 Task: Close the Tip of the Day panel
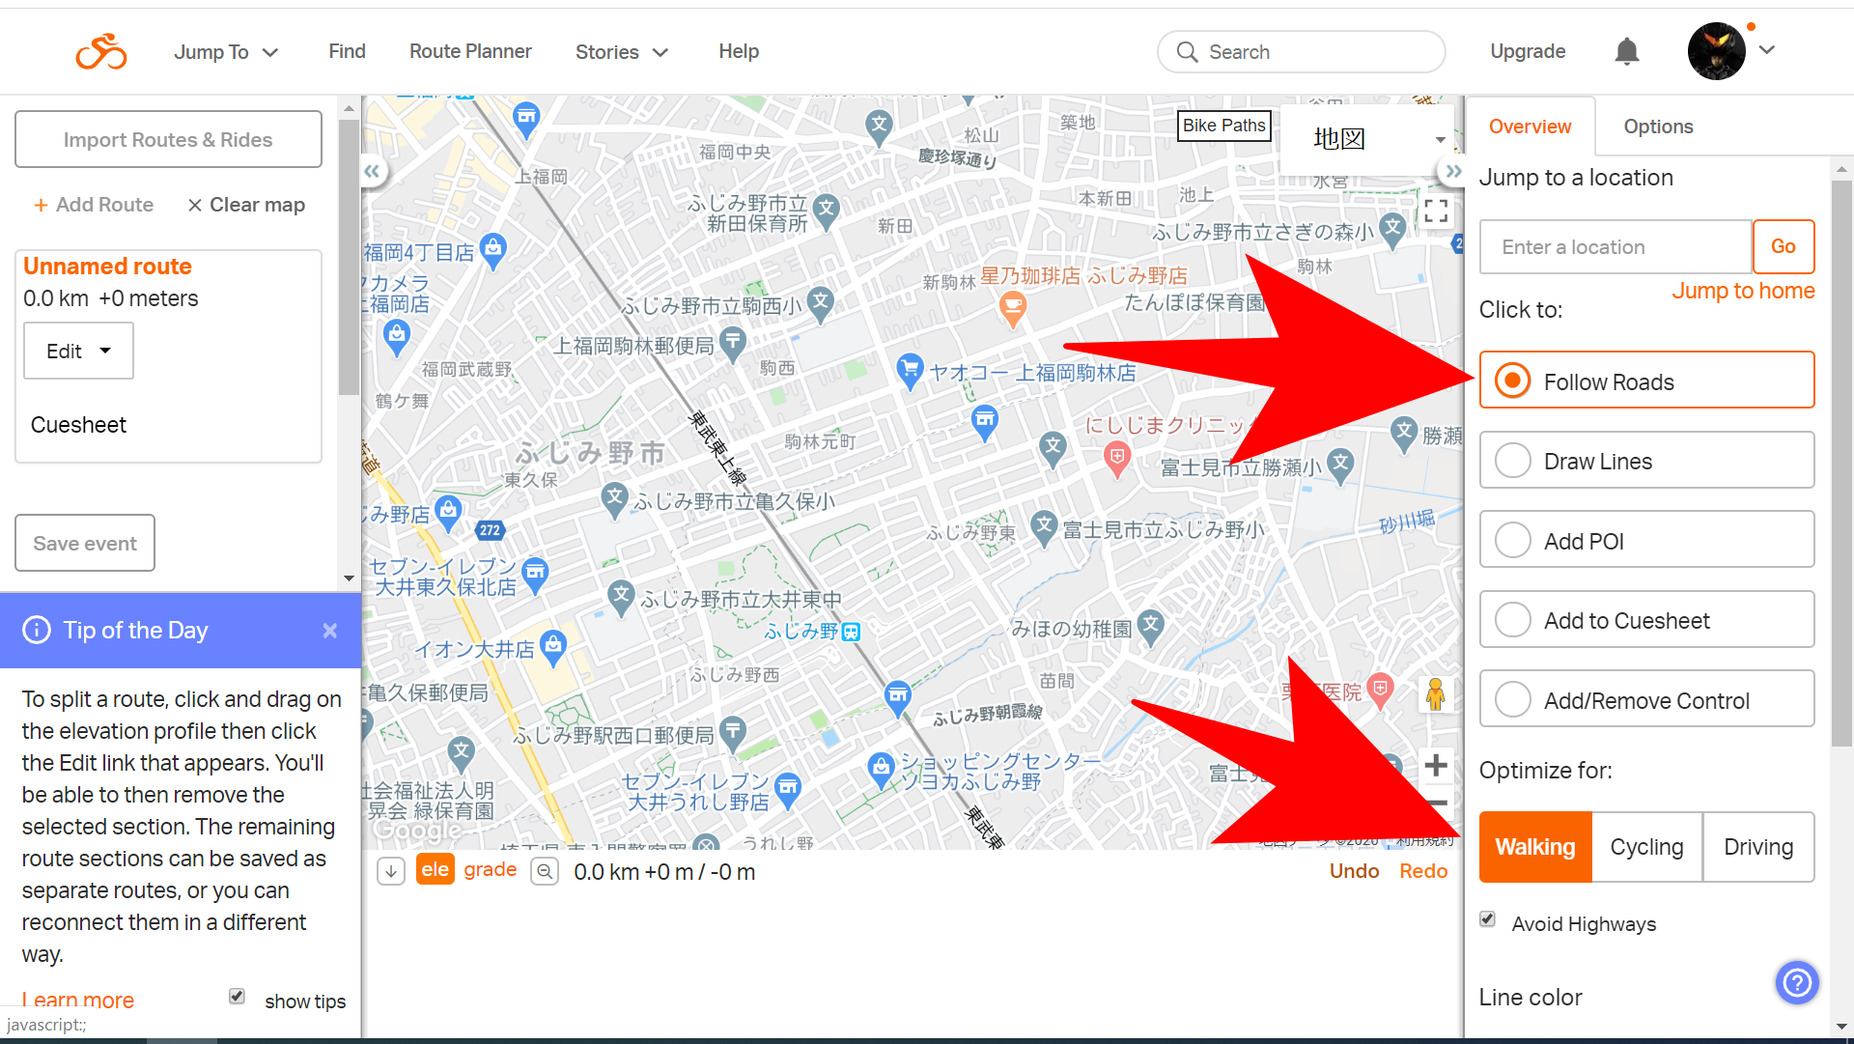click(x=330, y=631)
